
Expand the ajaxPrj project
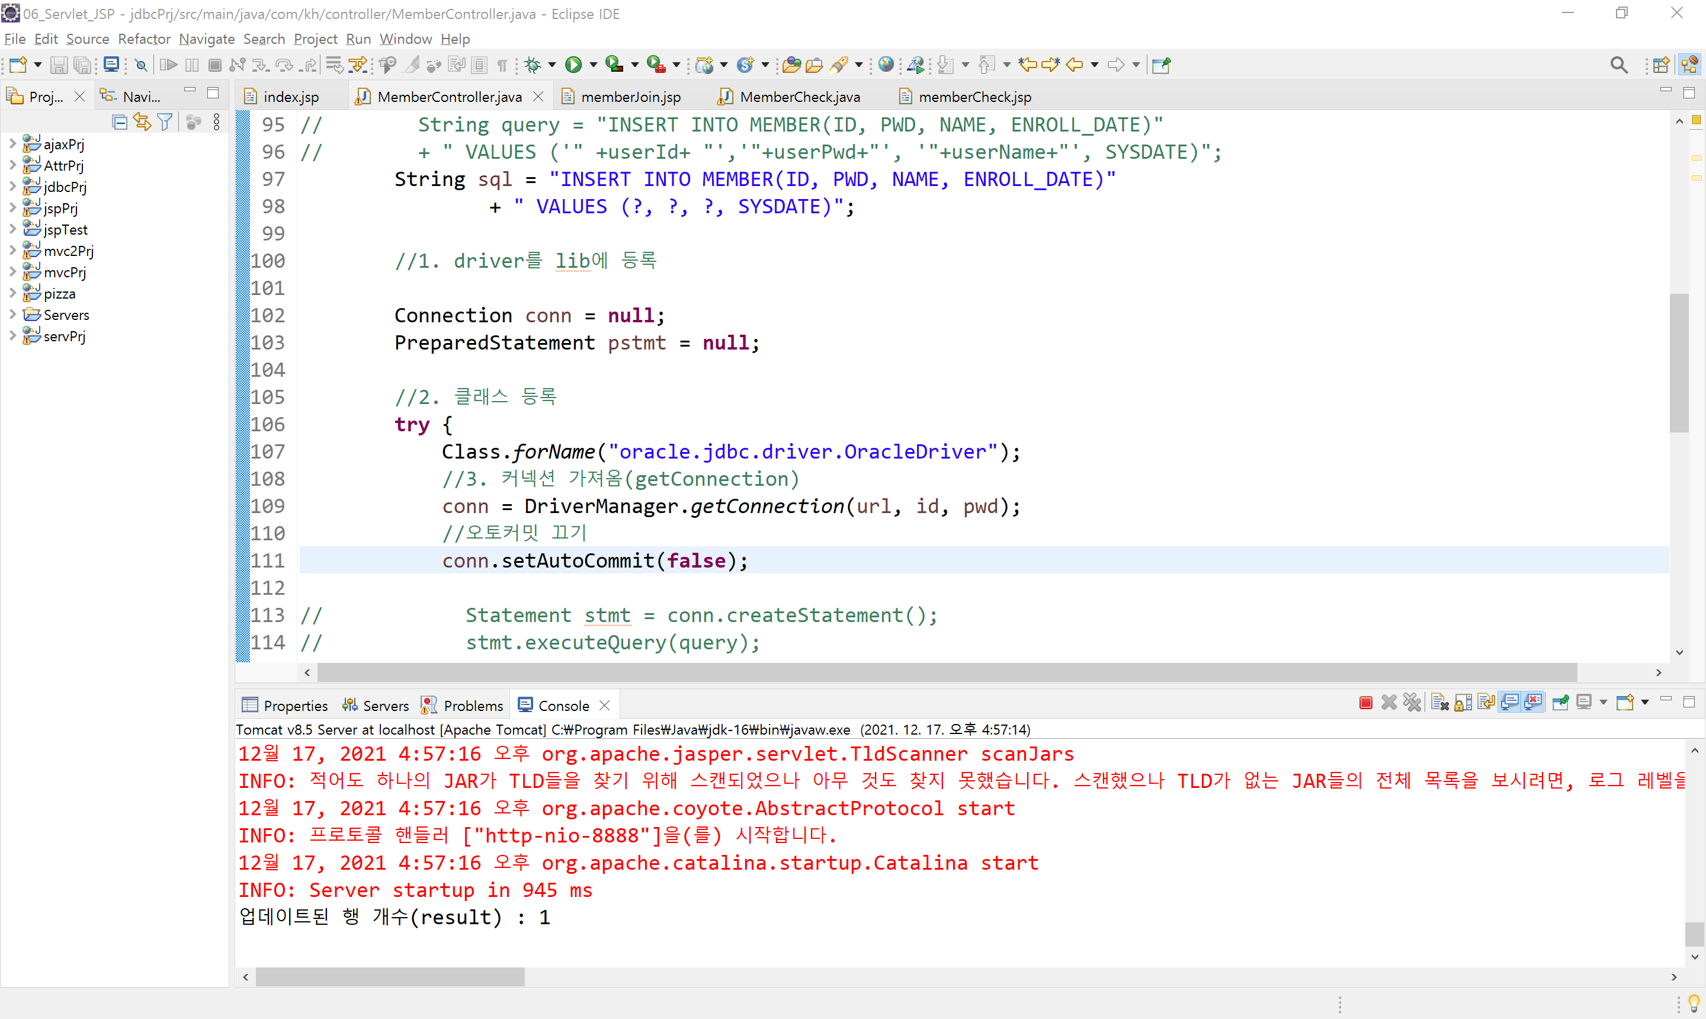pos(12,143)
